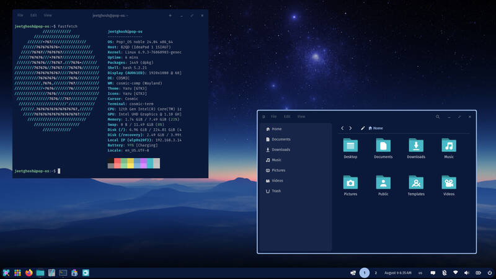The height and width of the screenshot is (279, 496).
Task: Launch Firefox from the dock
Action: pyautogui.click(x=29, y=272)
